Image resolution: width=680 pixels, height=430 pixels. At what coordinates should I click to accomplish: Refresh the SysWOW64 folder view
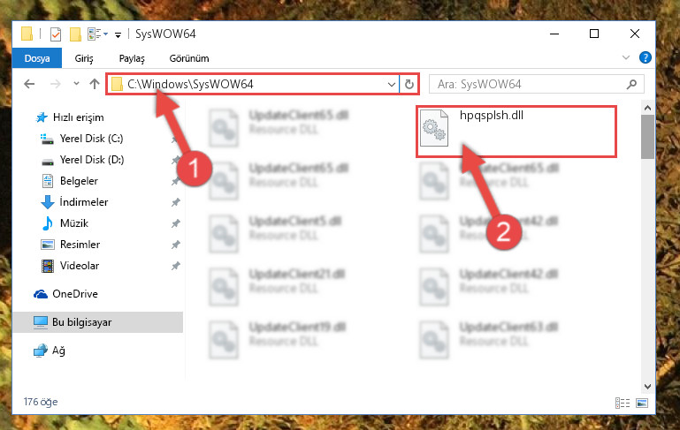click(x=409, y=84)
